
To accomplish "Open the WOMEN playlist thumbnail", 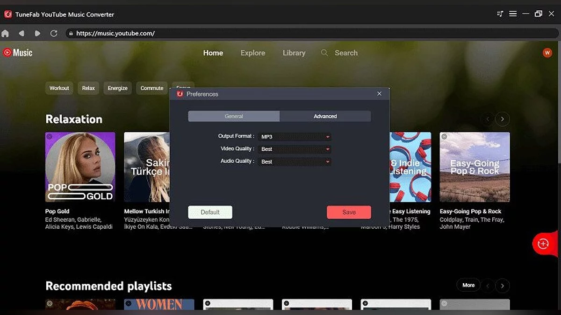I will tap(159, 305).
